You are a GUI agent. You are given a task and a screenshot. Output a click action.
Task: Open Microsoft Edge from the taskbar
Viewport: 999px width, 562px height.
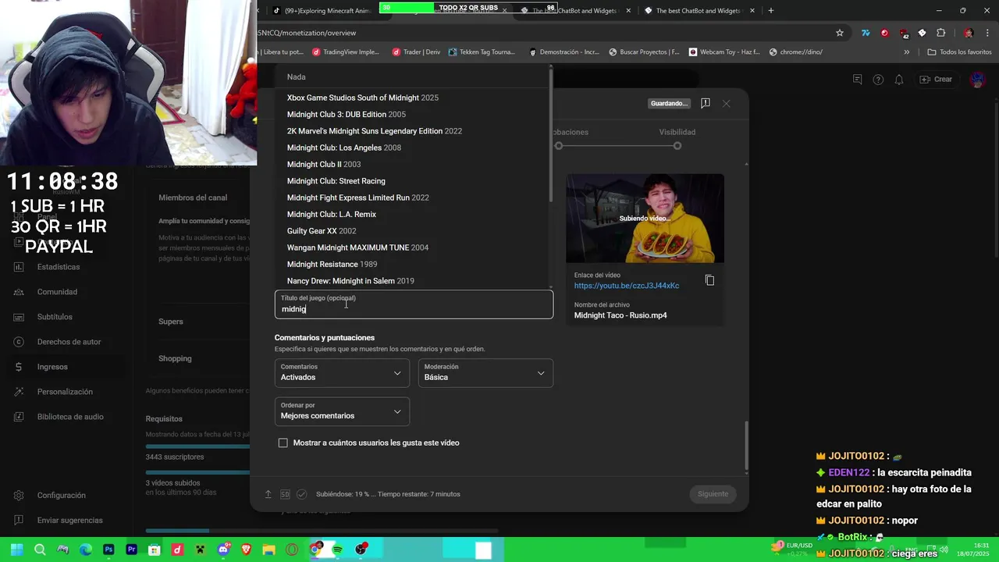tap(86, 550)
